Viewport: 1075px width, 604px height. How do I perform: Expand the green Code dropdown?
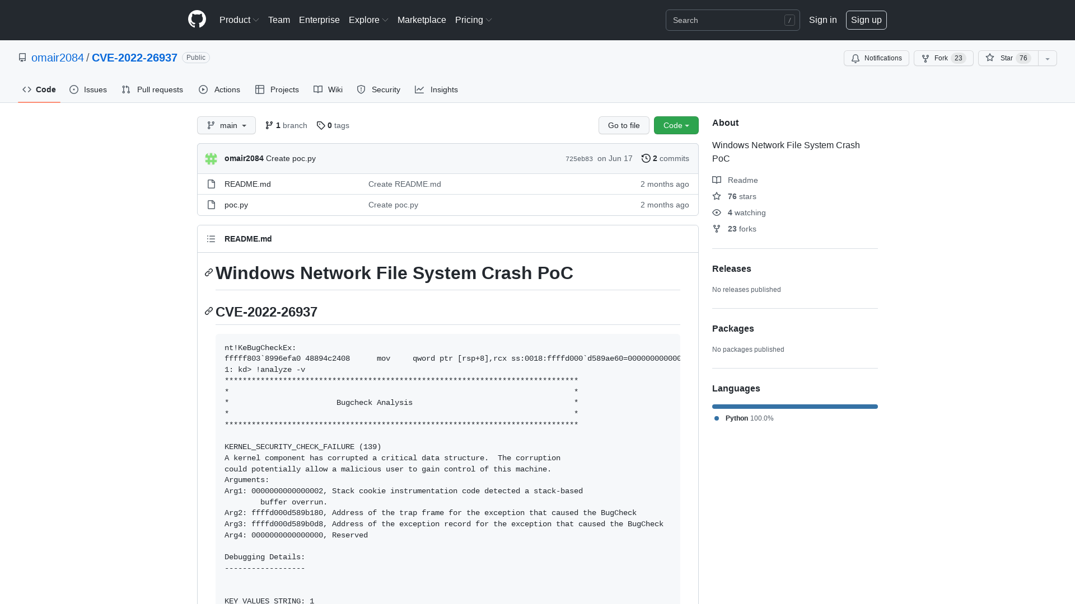676,125
